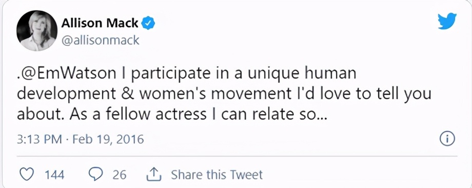Open the @allisonmack handle link
Image resolution: width=472 pixels, height=188 pixels.
coord(100,40)
